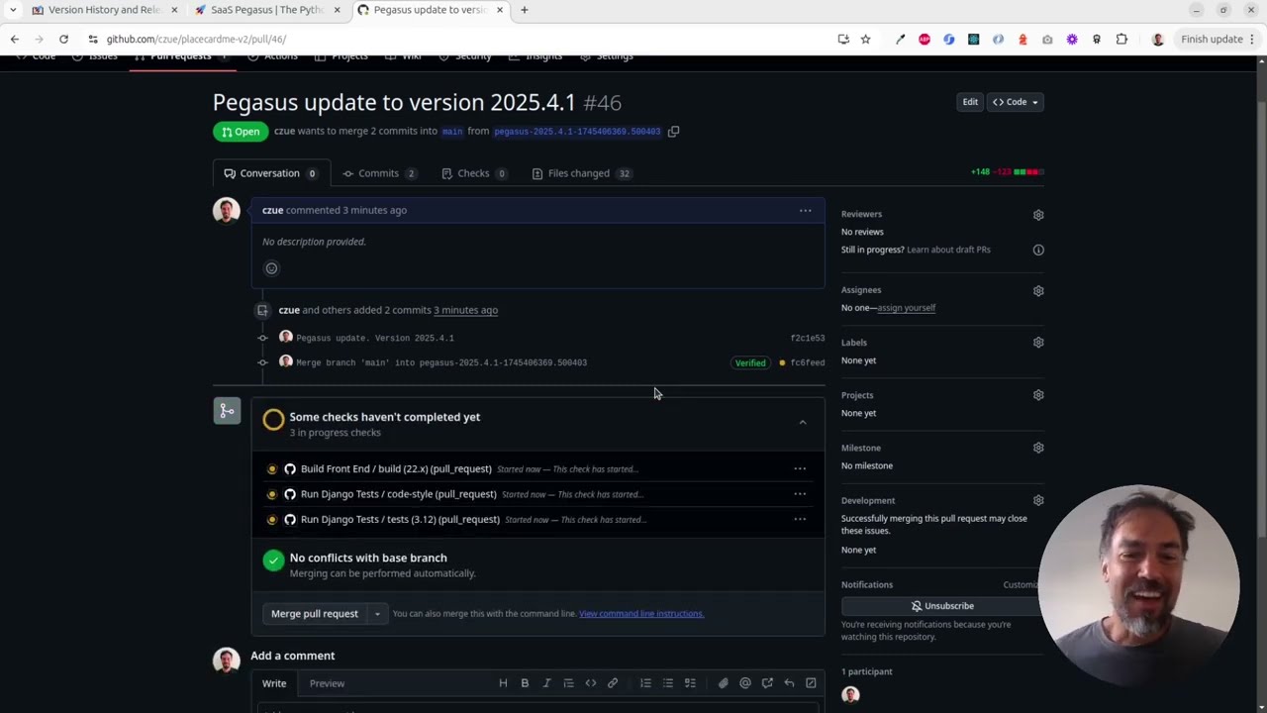Insert quote in comment editor

(568, 683)
